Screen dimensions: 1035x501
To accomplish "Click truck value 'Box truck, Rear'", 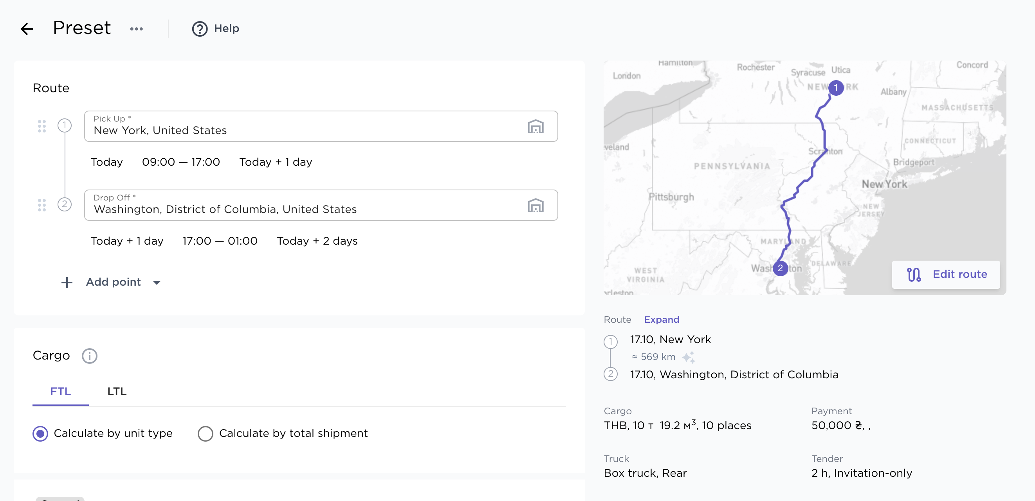I will (645, 473).
